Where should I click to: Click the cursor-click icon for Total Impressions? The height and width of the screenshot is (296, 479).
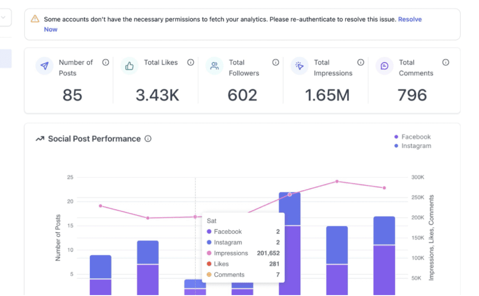coord(299,66)
